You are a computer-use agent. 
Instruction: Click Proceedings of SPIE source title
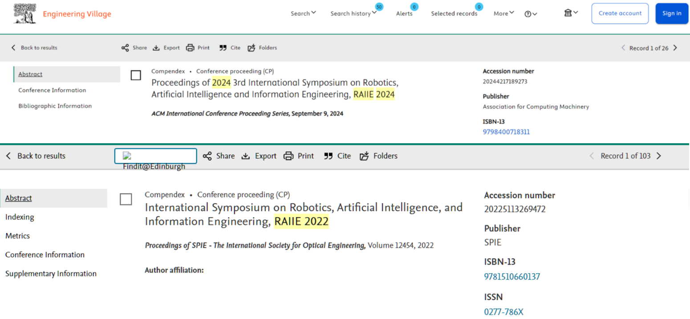(x=255, y=245)
